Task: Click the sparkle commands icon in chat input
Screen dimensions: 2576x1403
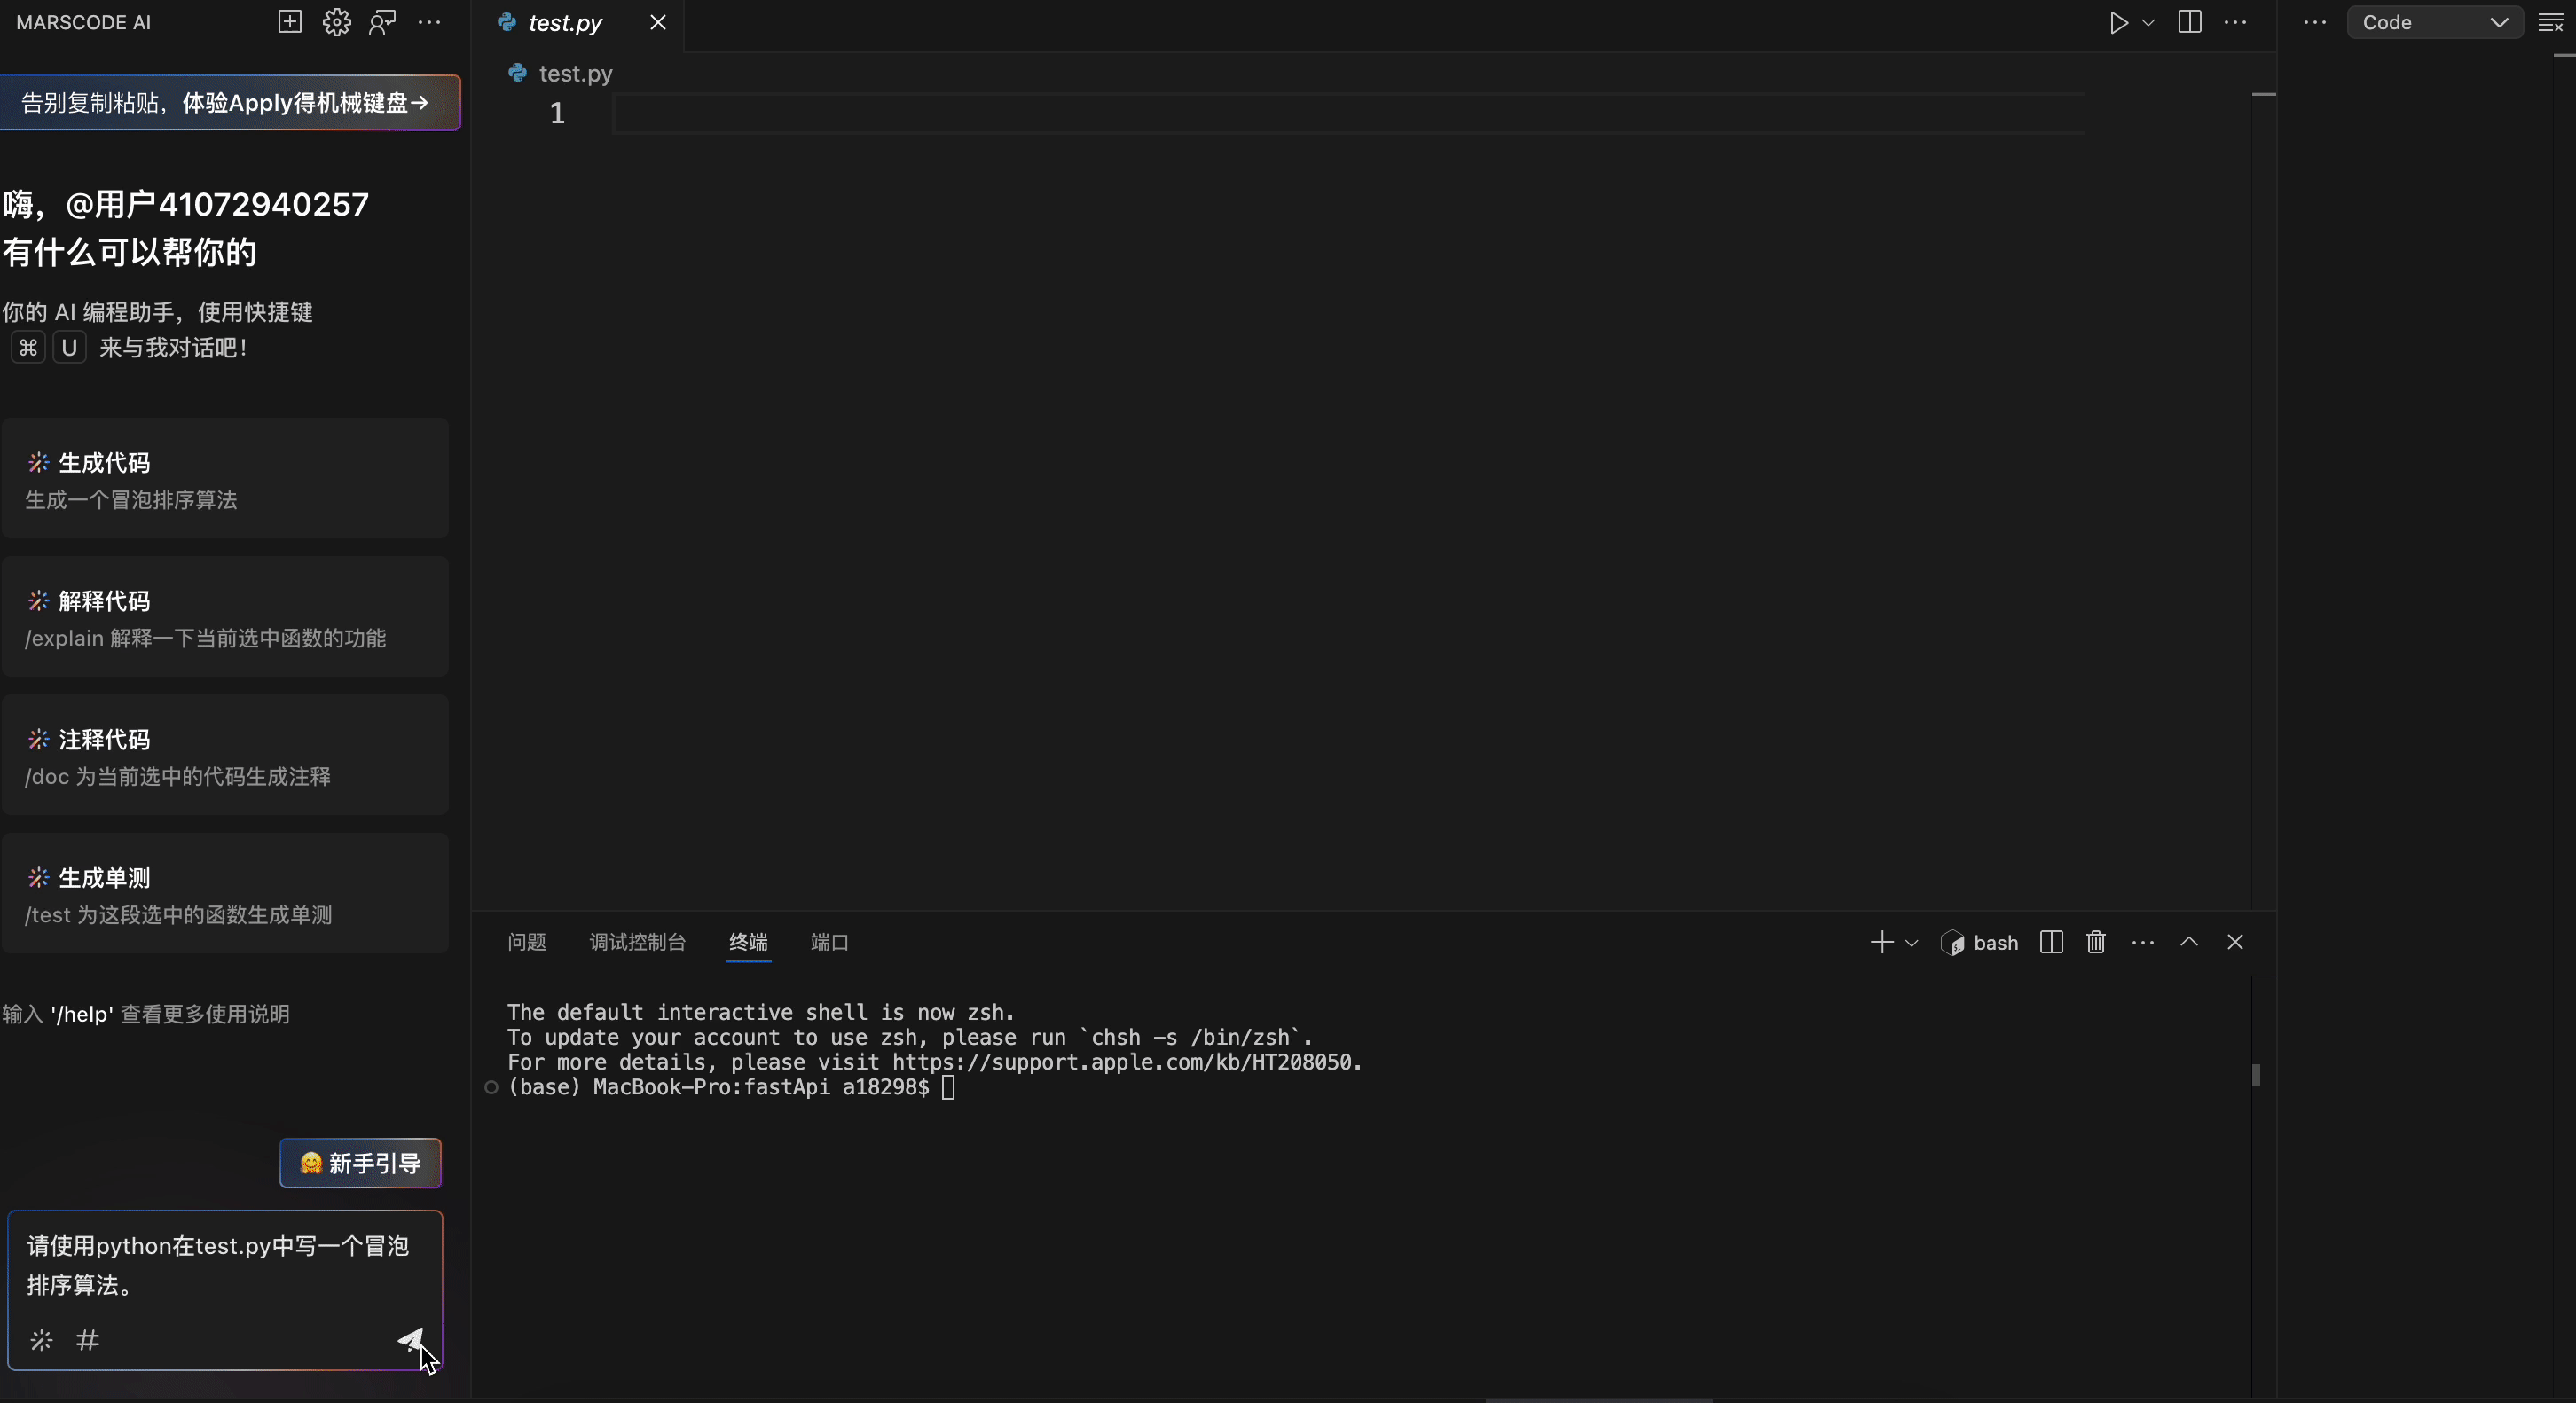Action: pos(41,1340)
